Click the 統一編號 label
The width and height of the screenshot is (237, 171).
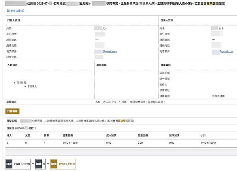coord(165,79)
